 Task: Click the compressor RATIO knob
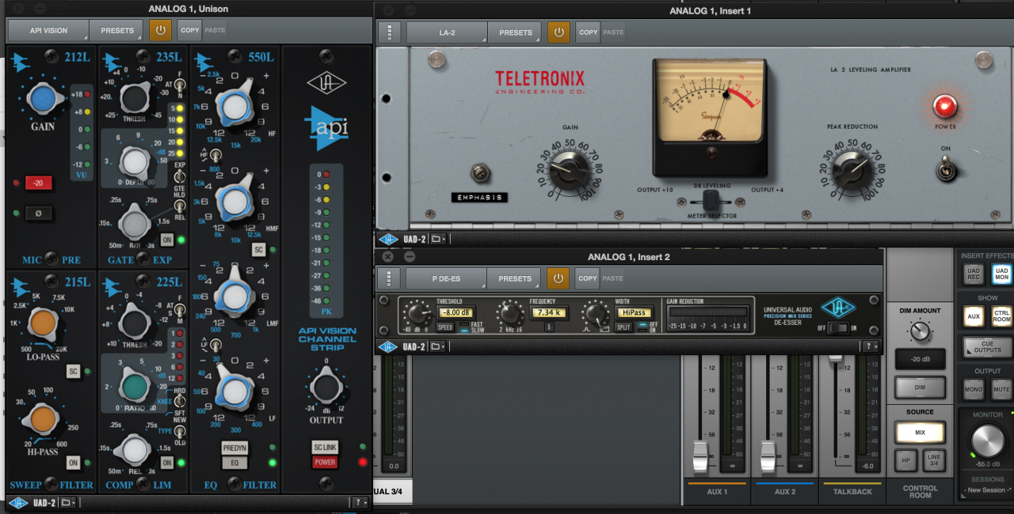pyautogui.click(x=135, y=387)
